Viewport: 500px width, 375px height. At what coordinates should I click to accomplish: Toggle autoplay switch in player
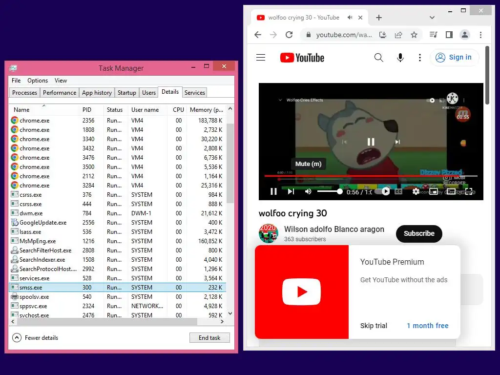pyautogui.click(x=382, y=191)
